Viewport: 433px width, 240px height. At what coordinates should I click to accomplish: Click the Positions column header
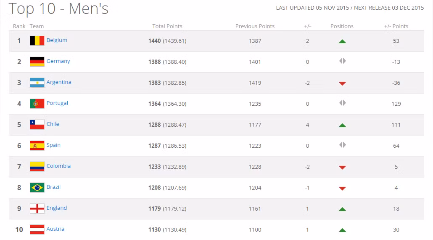342,26
